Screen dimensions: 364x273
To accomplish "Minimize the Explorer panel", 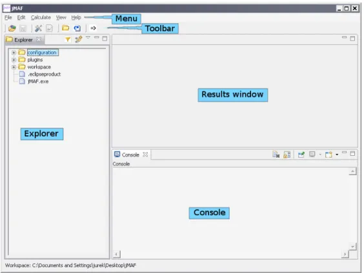I will [x=97, y=37].
